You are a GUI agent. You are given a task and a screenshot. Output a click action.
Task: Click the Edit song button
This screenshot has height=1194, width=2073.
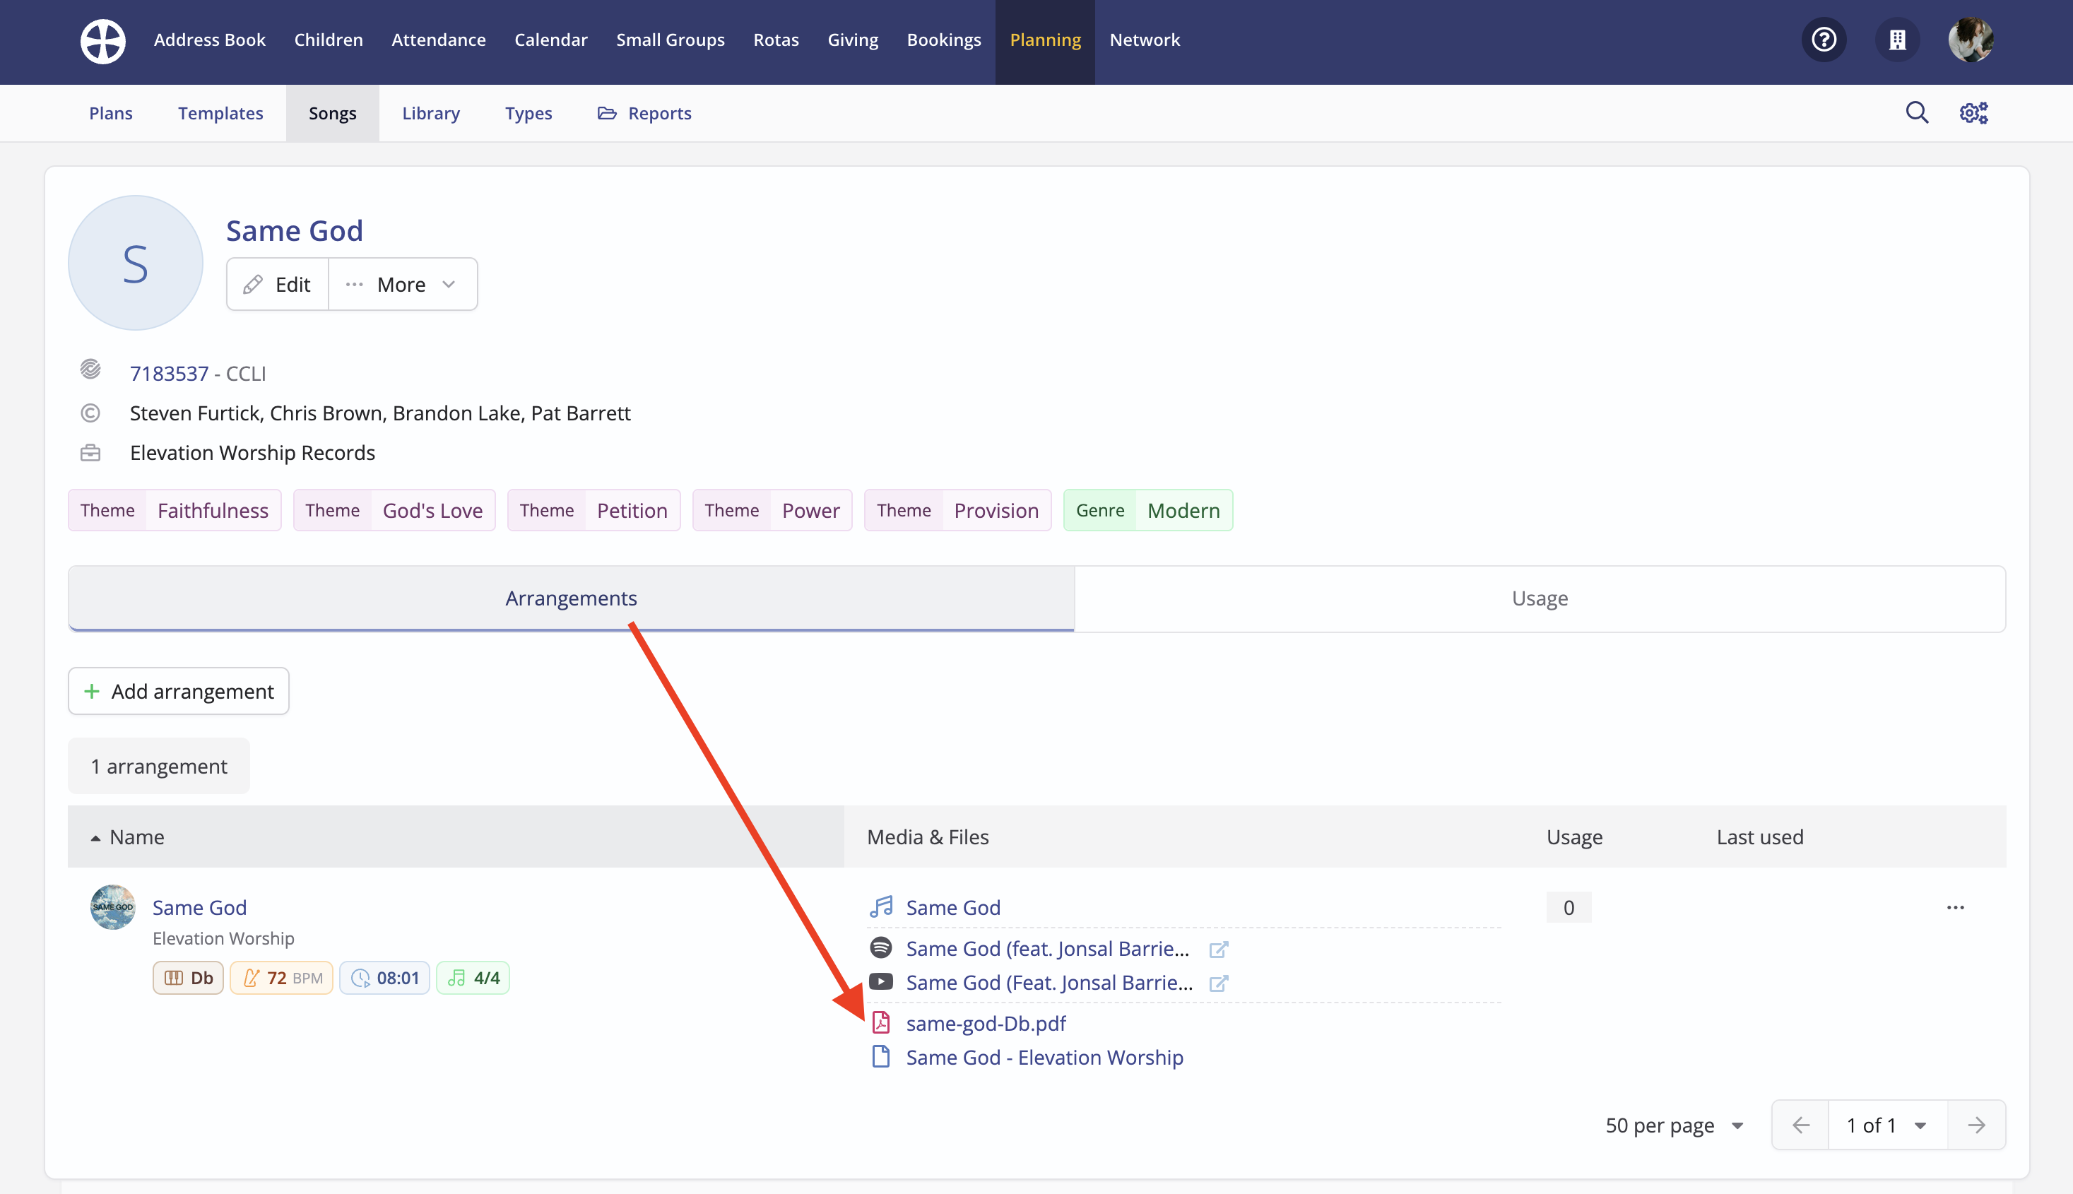pyautogui.click(x=277, y=284)
